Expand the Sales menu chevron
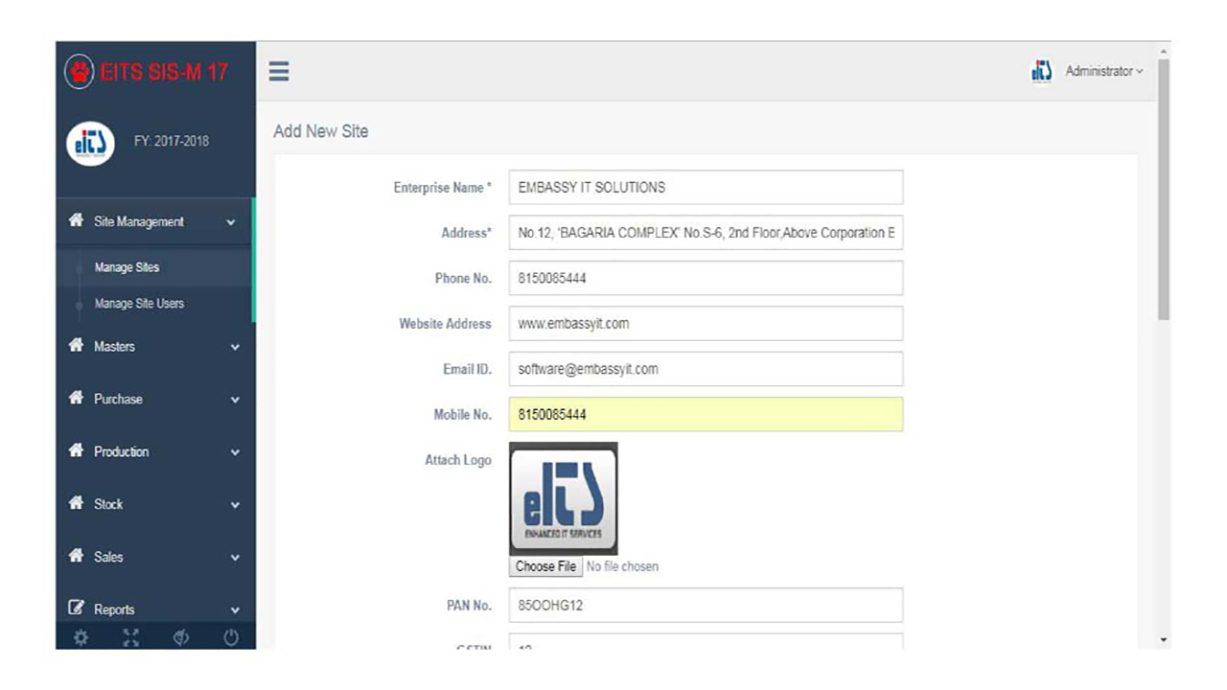Screen dimensions: 1227x690 [235, 558]
